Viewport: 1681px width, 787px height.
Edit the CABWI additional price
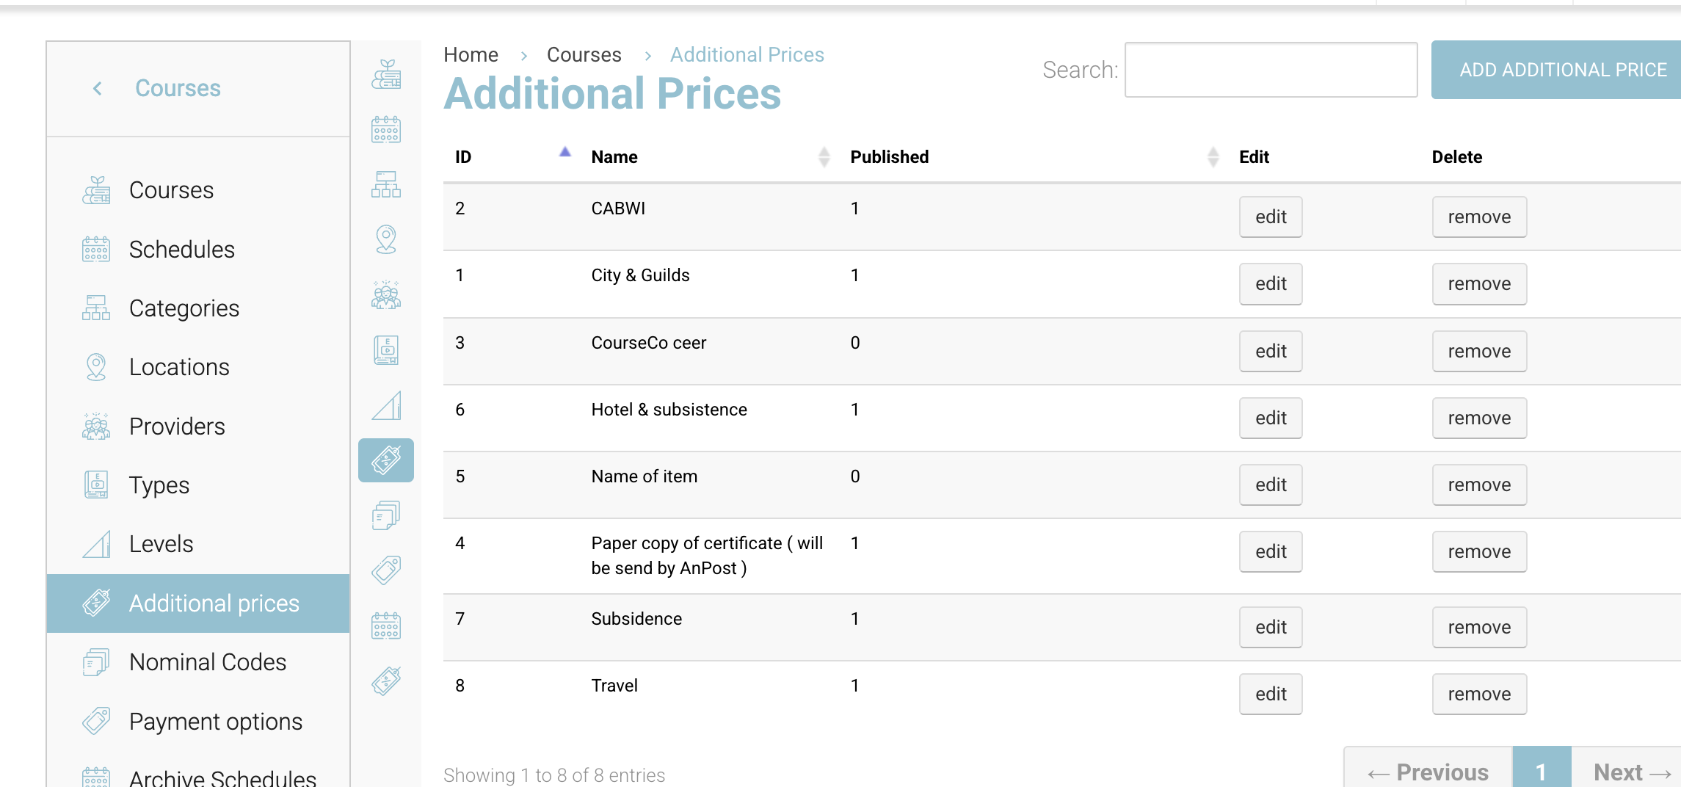(x=1270, y=217)
